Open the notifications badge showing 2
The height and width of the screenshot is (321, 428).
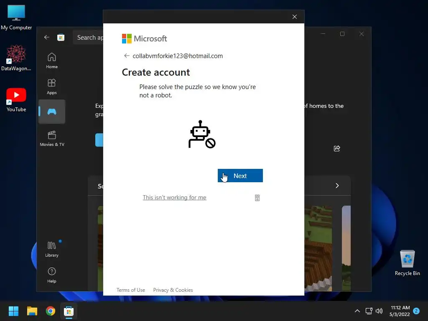pyautogui.click(x=416, y=311)
